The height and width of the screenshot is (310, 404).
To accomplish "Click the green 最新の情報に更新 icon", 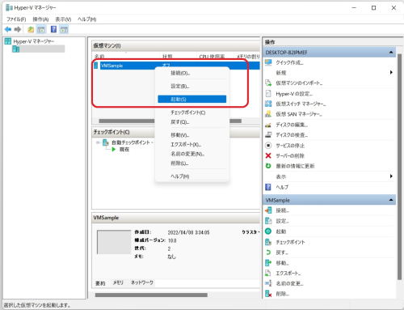I will click(268, 166).
